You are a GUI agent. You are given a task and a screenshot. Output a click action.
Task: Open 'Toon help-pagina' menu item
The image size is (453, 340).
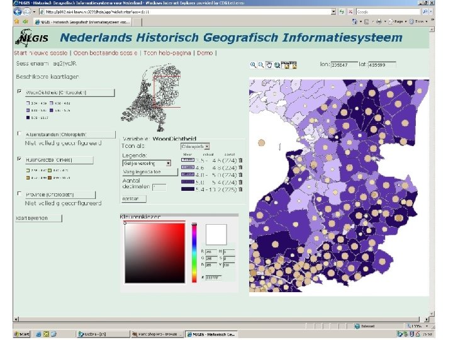pyautogui.click(x=167, y=53)
